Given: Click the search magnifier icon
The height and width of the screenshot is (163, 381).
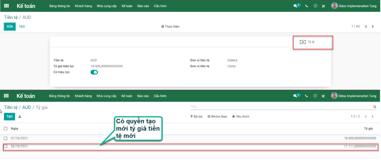Looking at the screenshot, I should coord(375,107).
